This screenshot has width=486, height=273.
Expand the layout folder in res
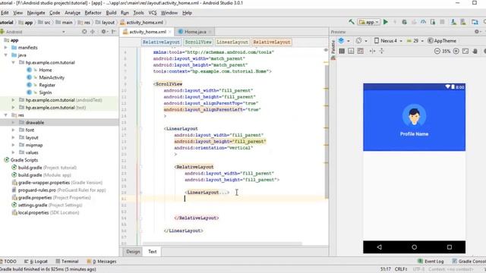click(14, 137)
